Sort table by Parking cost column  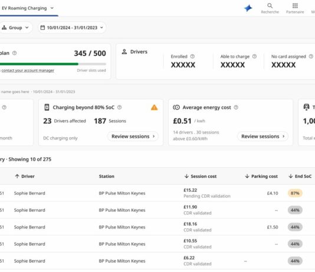261,176
